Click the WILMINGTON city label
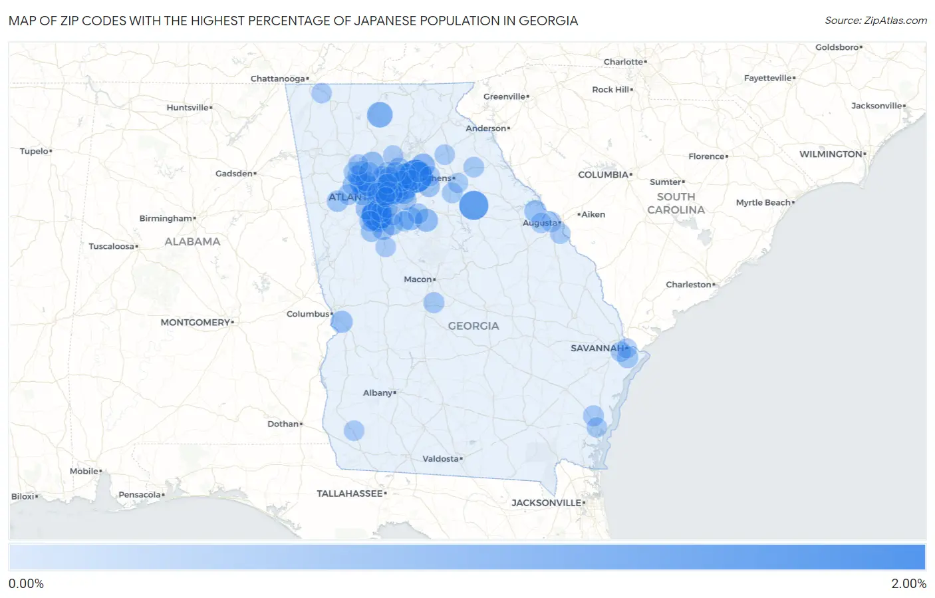Viewport: 935px width, 598px height. 831,154
